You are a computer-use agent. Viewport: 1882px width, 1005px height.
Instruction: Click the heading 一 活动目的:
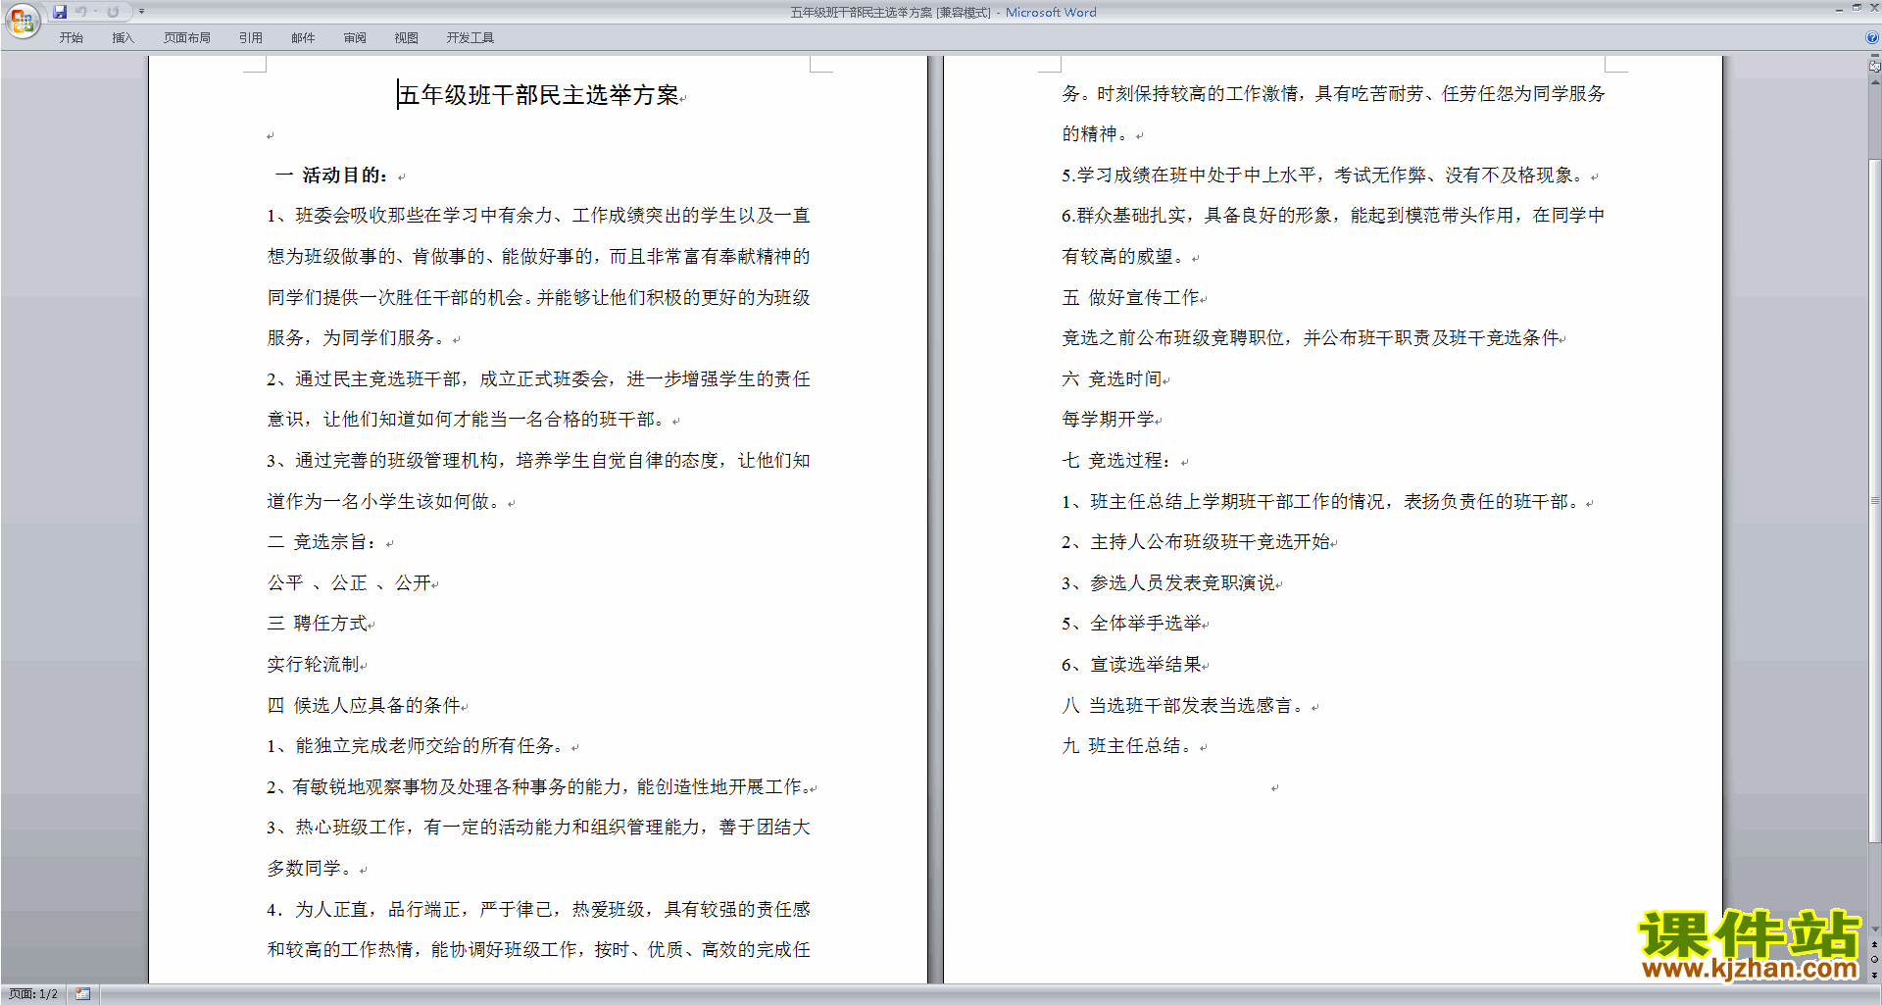click(x=331, y=176)
